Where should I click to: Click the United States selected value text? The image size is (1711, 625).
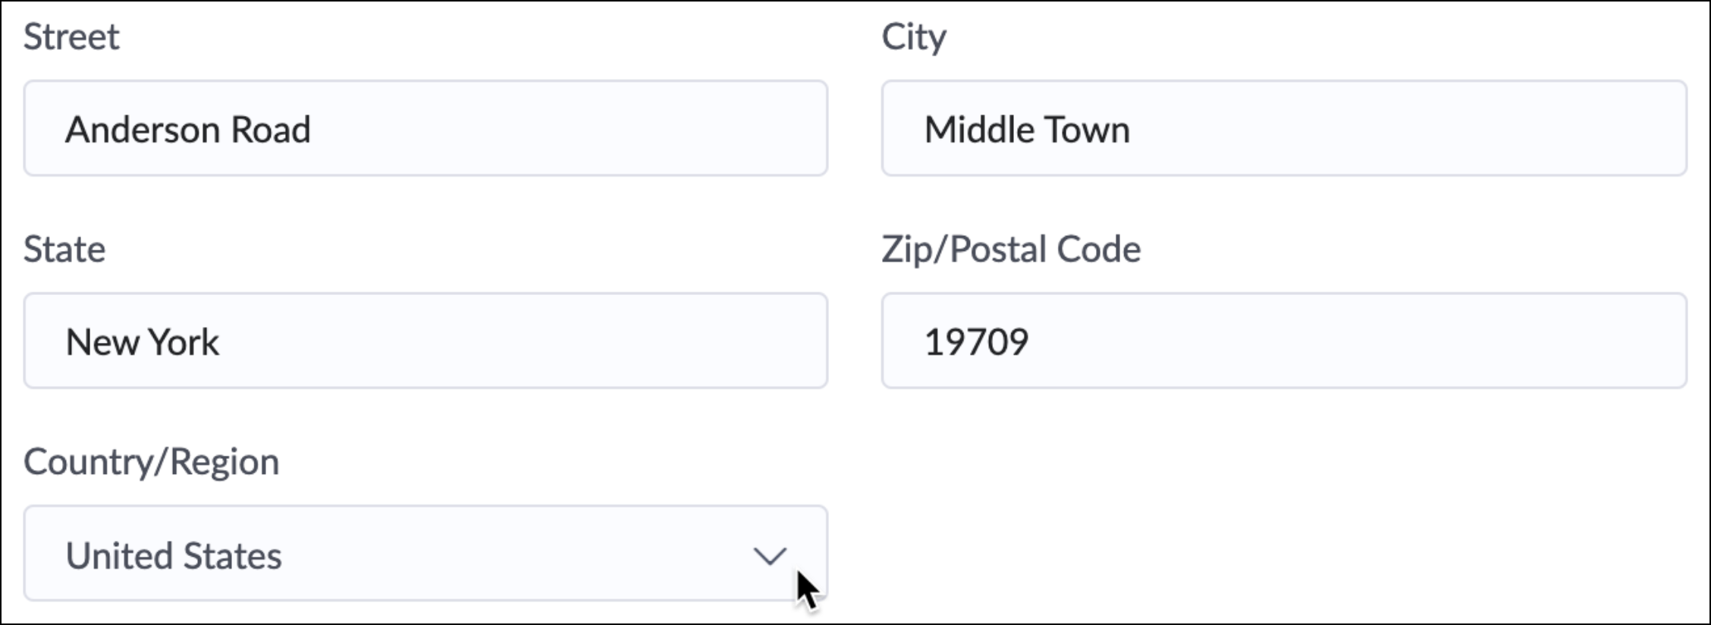[x=174, y=556]
